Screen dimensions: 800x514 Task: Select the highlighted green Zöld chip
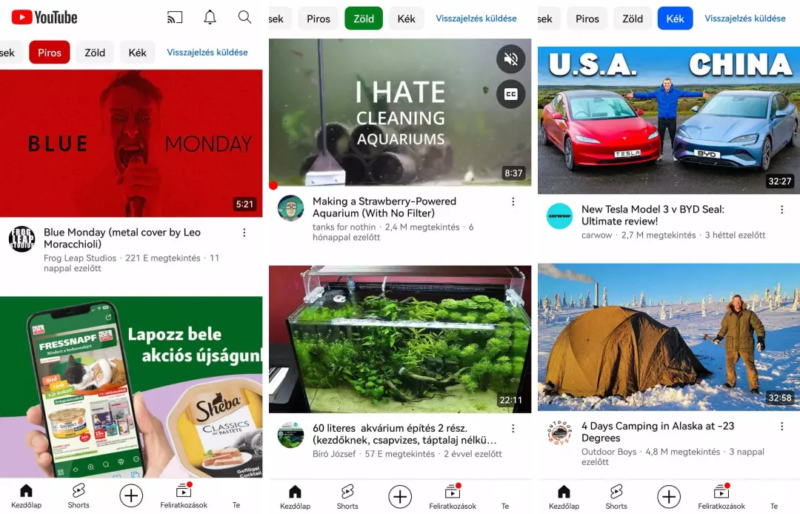point(364,19)
